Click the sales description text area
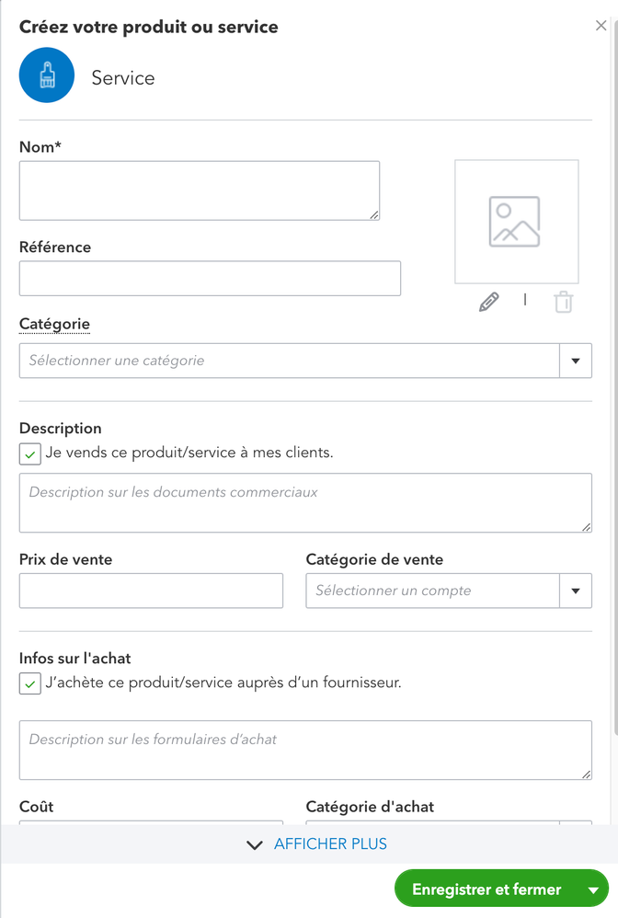The image size is (618, 918). [x=305, y=502]
